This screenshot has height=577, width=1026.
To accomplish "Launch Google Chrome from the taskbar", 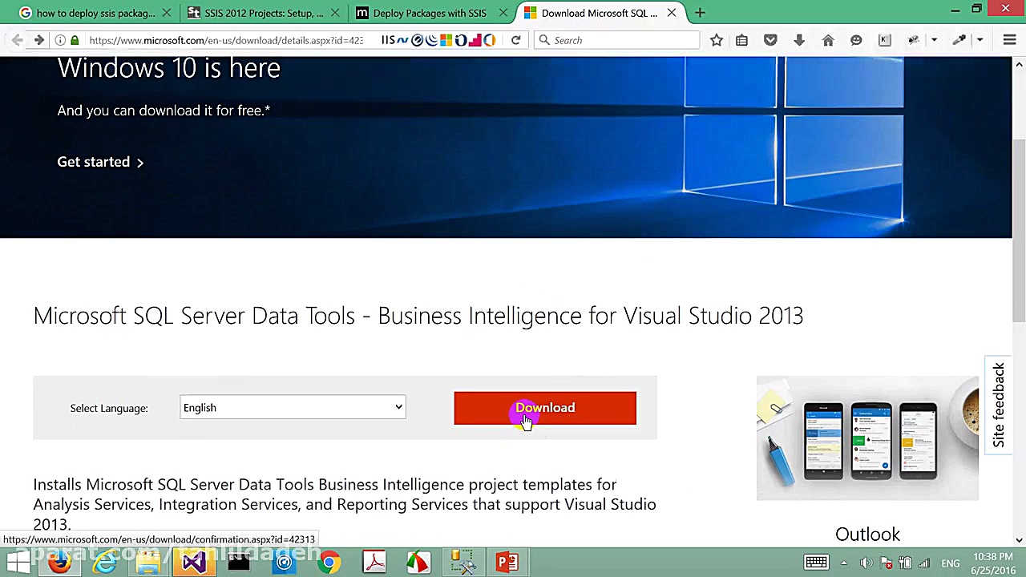I will tap(329, 563).
